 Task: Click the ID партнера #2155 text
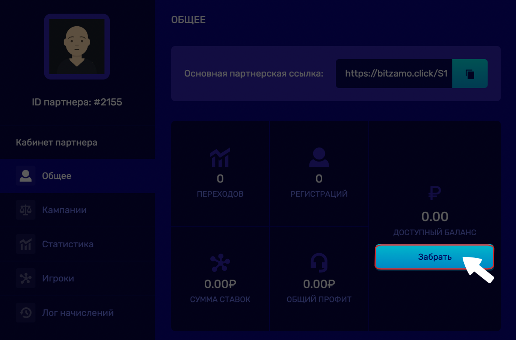[77, 102]
